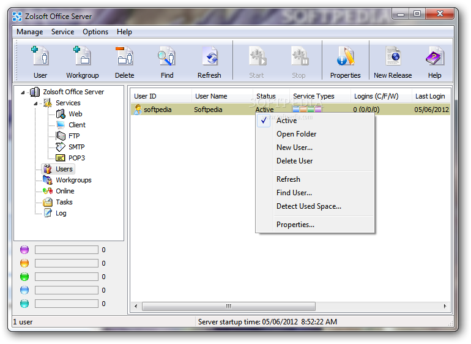Click the Help book toolbar icon
This screenshot has width=471, height=344.
[x=435, y=56]
